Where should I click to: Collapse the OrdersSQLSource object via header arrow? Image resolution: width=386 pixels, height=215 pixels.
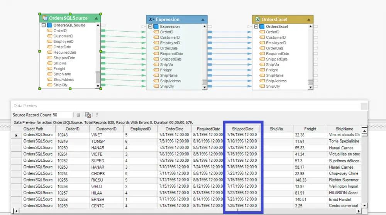tap(96, 18)
